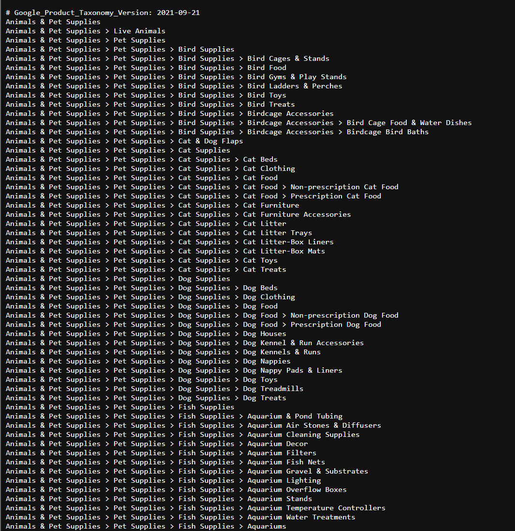Click the Birdcage Bird Baths entry
This screenshot has height=531, width=515.
tap(387, 132)
